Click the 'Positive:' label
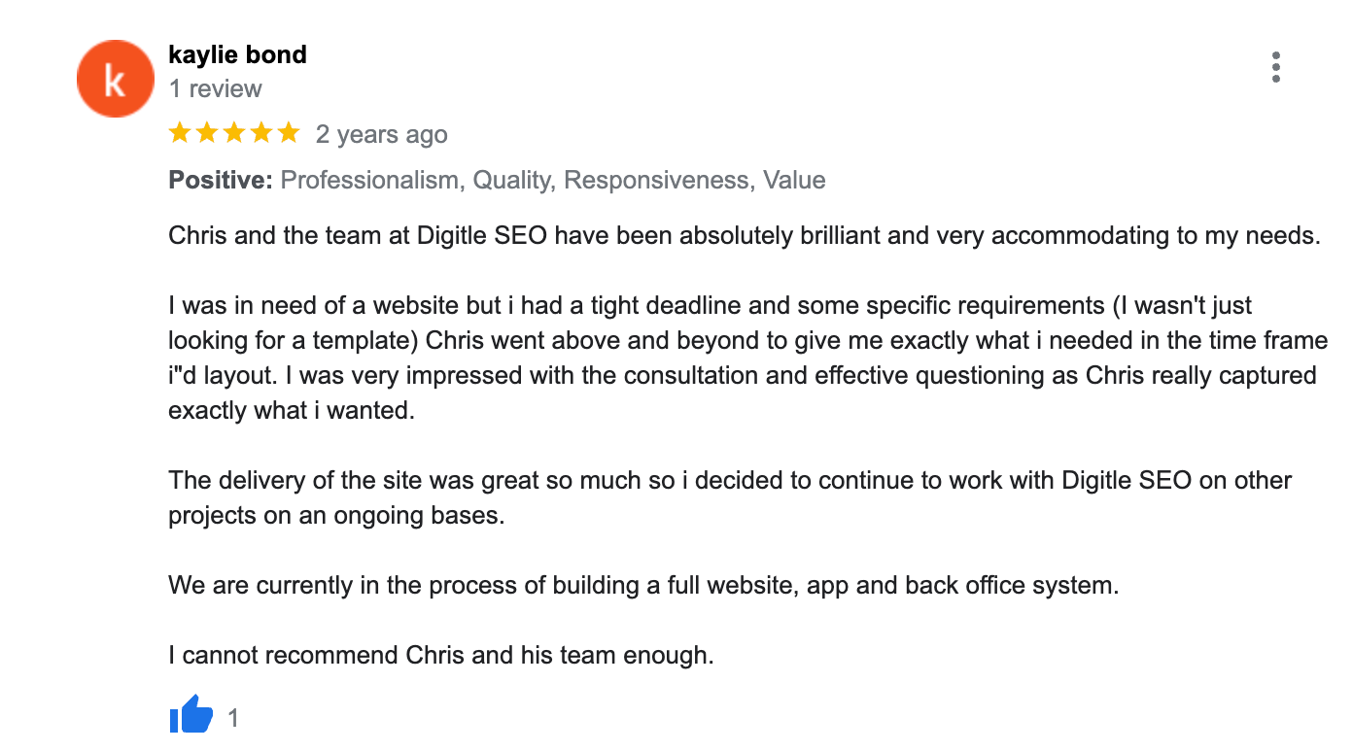The height and width of the screenshot is (752, 1353). [x=221, y=181]
